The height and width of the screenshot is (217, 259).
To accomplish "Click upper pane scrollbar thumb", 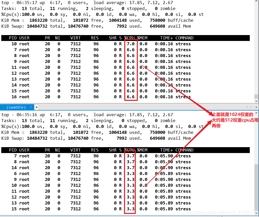I will pyautogui.click(x=256, y=96).
